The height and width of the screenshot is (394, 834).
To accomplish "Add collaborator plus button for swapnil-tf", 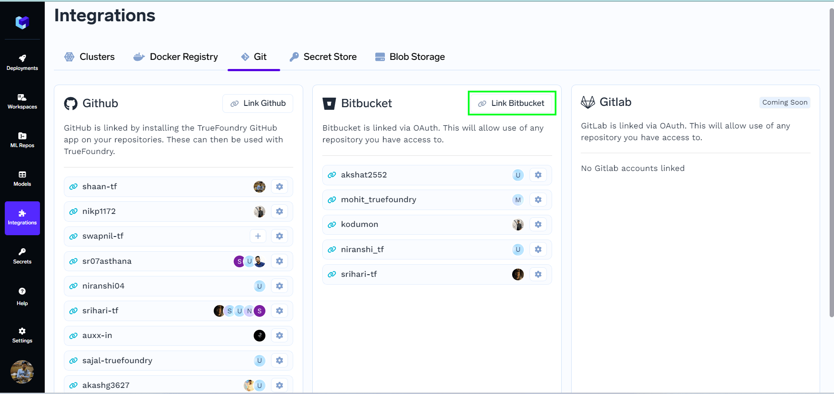I will point(258,236).
